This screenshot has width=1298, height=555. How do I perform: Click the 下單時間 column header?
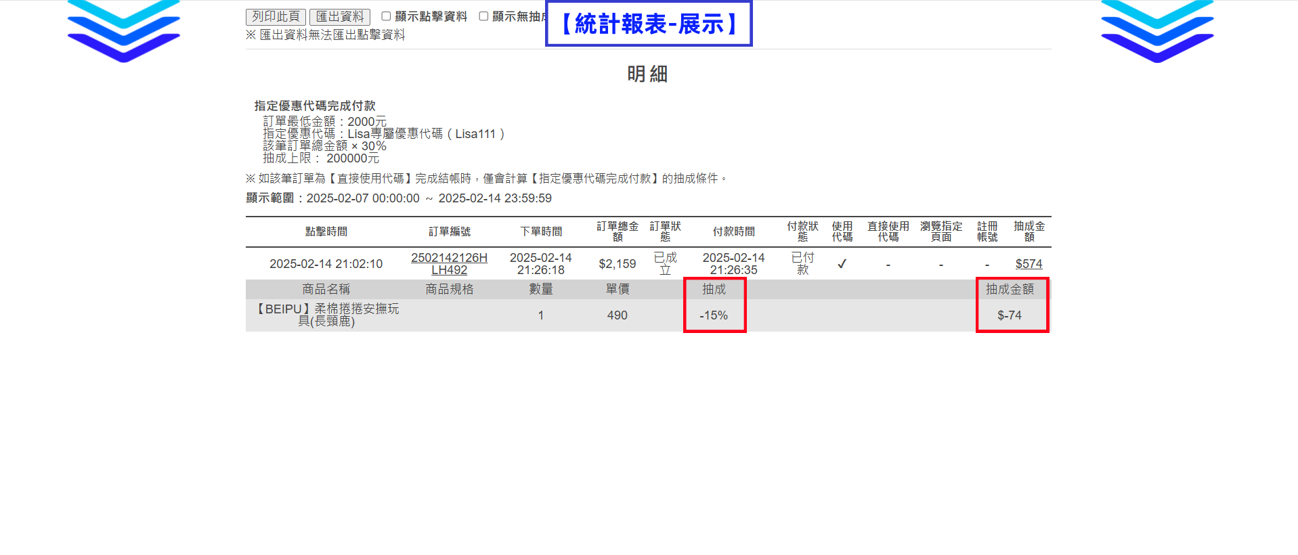[541, 231]
